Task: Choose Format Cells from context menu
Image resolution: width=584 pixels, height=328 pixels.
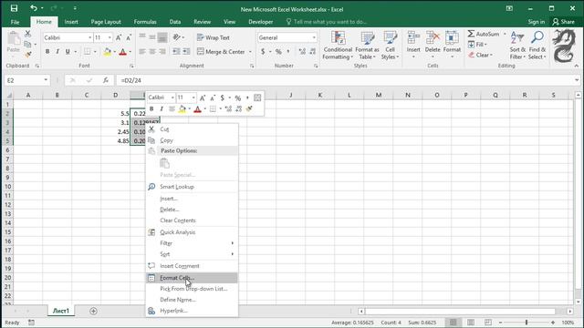Action: [192, 278]
